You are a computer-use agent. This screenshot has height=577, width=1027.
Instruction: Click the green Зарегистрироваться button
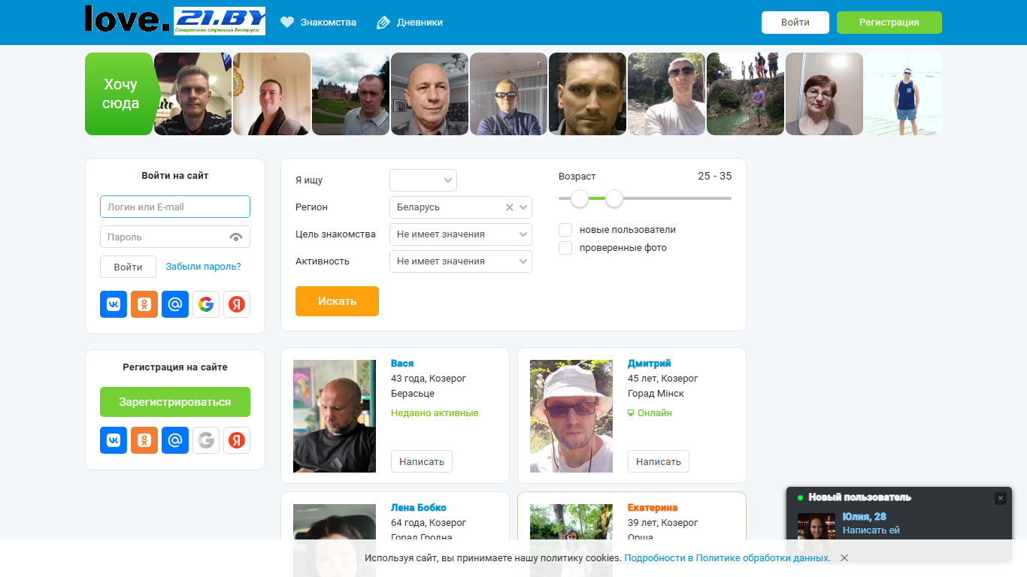(x=175, y=402)
